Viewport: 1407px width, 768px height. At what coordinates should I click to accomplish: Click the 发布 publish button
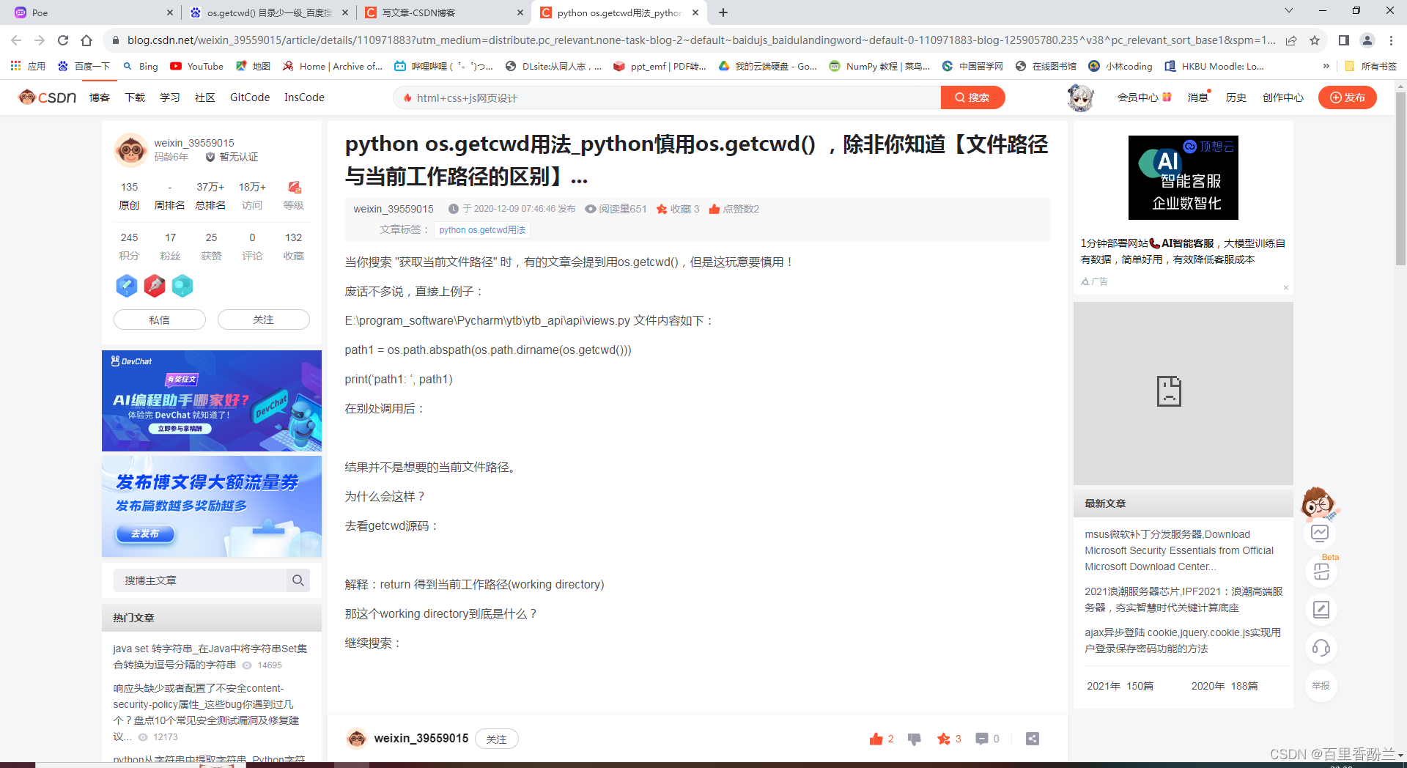click(x=1347, y=97)
